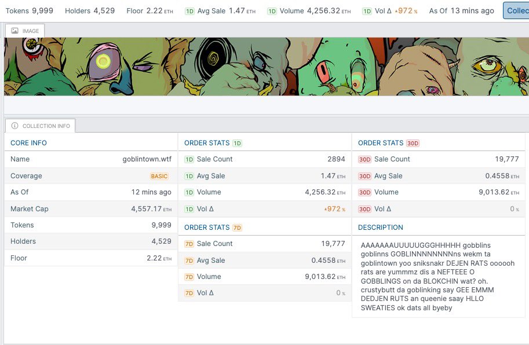Click the 1D badge next to Sale Count
This screenshot has height=345, width=529.
click(189, 159)
